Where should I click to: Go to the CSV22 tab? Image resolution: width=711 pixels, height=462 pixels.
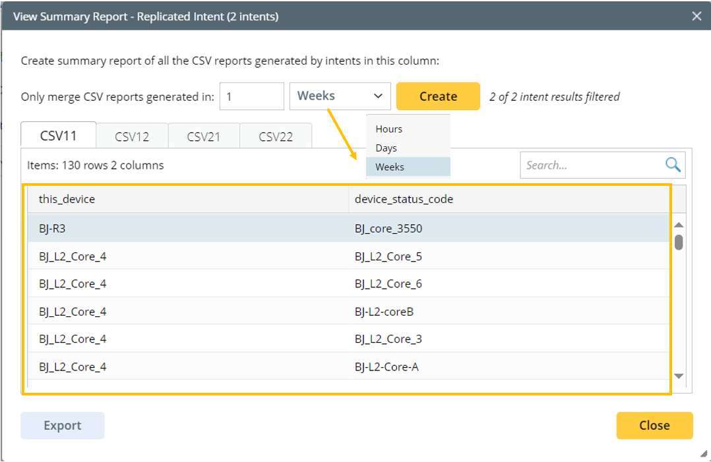coord(275,136)
